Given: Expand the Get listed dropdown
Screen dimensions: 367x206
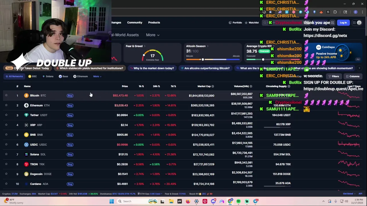Looking at the screenshot, I should coord(349,194).
